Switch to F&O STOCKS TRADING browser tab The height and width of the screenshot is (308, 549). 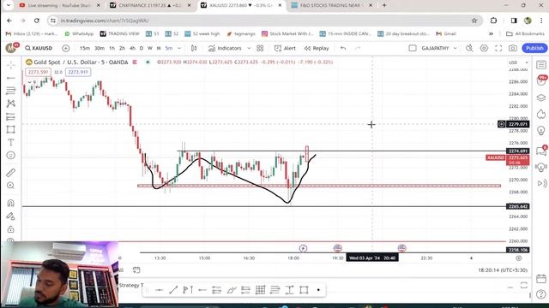coord(332,5)
